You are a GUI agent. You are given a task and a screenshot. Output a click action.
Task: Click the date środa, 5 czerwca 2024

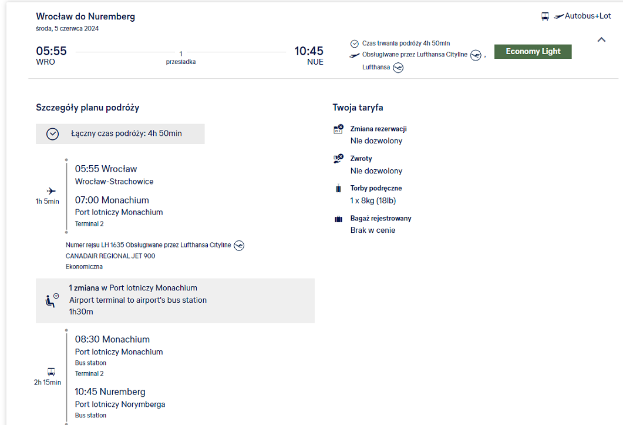coord(67,28)
